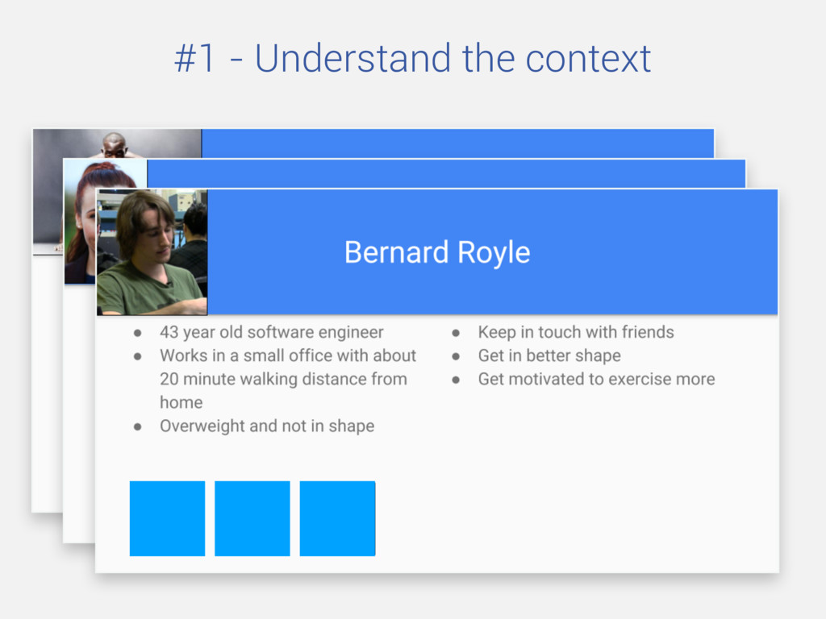Click "Keep in touch with friends" bullet
826x619 pixels.
pyautogui.click(x=576, y=332)
